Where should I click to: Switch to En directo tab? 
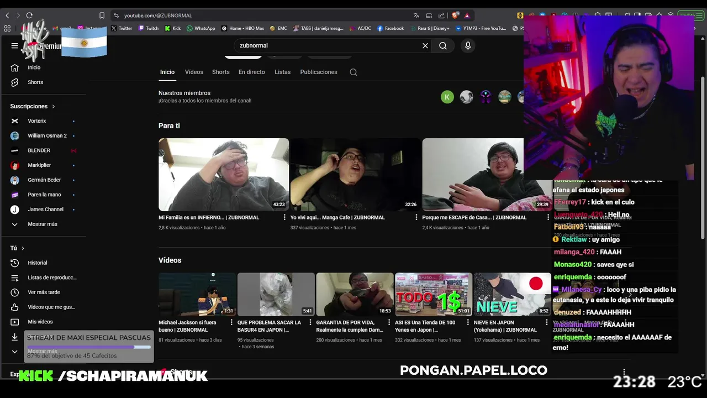[252, 72]
